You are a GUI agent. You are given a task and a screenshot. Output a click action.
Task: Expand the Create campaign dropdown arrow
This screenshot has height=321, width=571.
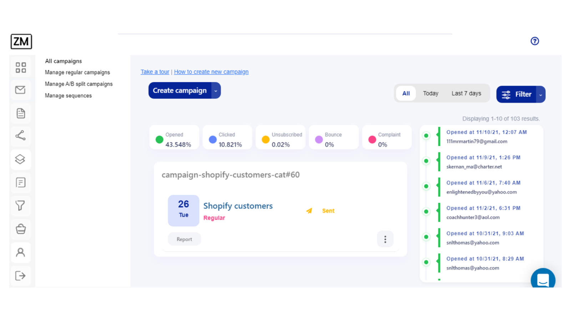pyautogui.click(x=216, y=91)
